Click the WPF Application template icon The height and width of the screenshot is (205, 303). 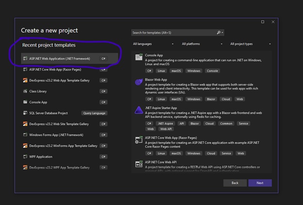coord(25,157)
